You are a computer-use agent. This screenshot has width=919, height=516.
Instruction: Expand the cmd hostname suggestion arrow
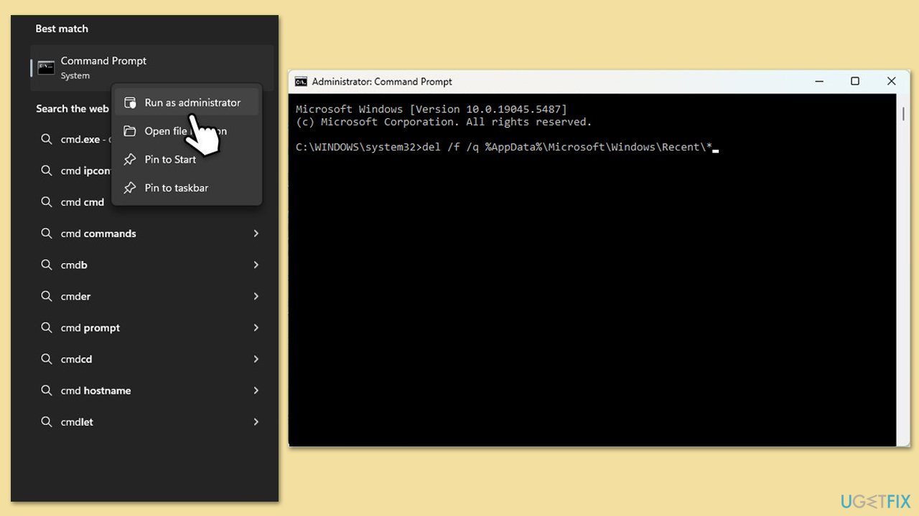click(256, 391)
